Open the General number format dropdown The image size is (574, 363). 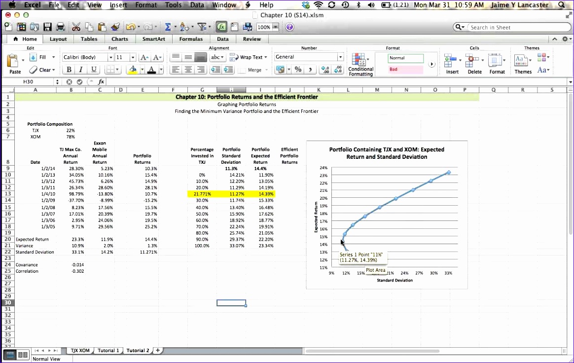pos(339,57)
